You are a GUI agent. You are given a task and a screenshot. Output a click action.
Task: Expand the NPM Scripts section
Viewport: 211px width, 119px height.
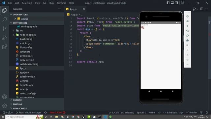coord(37,108)
